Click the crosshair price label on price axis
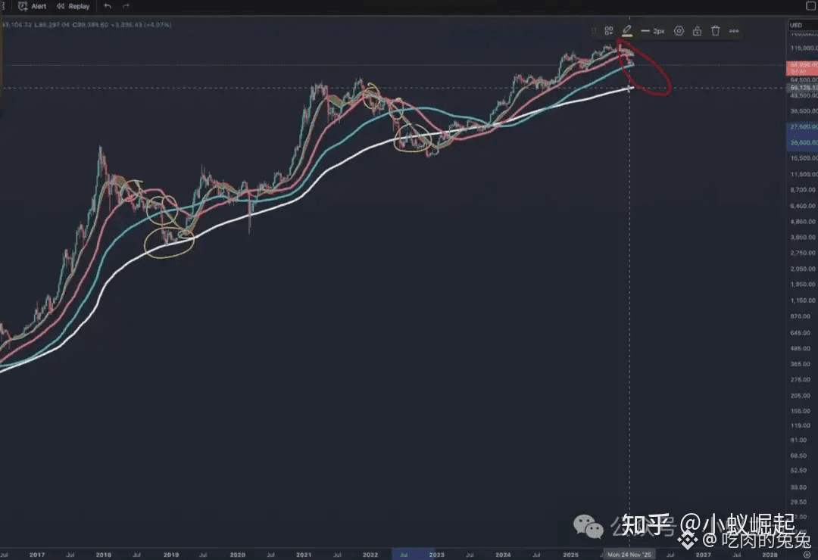Image resolution: width=818 pixels, height=560 pixels. click(802, 88)
